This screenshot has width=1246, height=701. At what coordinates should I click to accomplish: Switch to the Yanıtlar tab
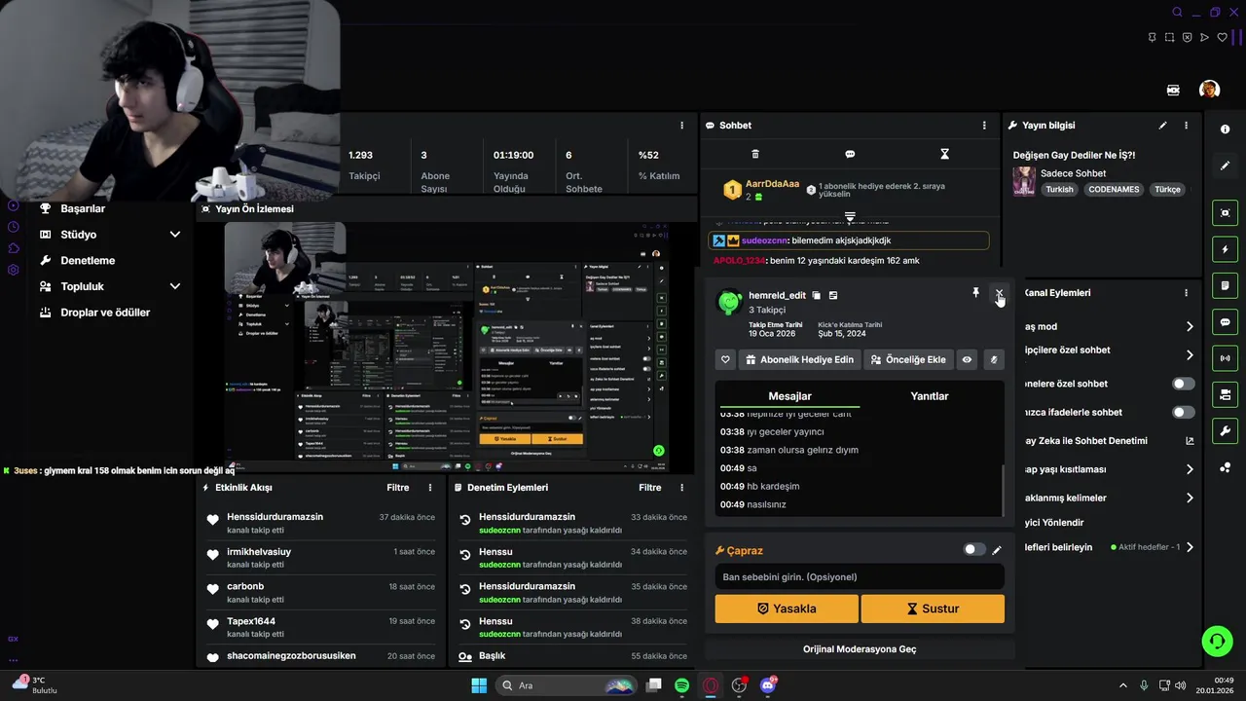click(x=929, y=396)
